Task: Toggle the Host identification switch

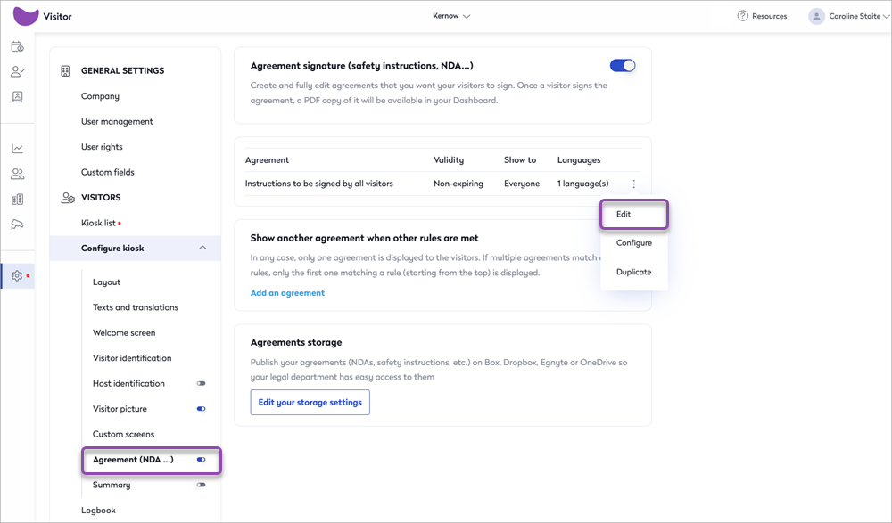Action: tap(201, 384)
